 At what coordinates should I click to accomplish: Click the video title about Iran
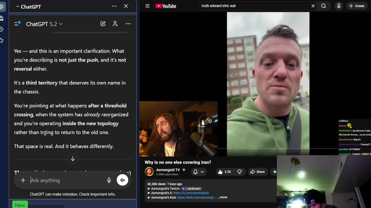point(178,162)
